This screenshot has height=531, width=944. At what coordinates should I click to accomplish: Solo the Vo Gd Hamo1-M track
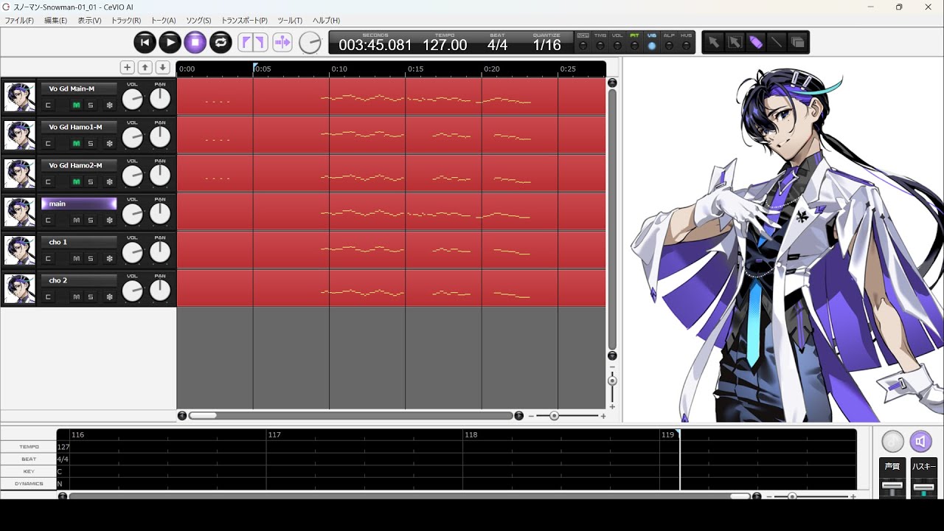click(x=91, y=143)
